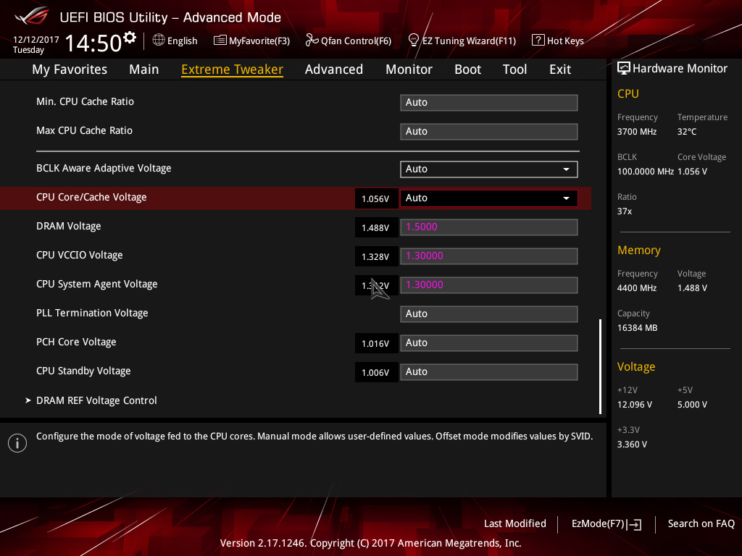This screenshot has width=742, height=556.
Task: Click the 1.488V reading beside DRAM Voltage
Action: coord(376,228)
